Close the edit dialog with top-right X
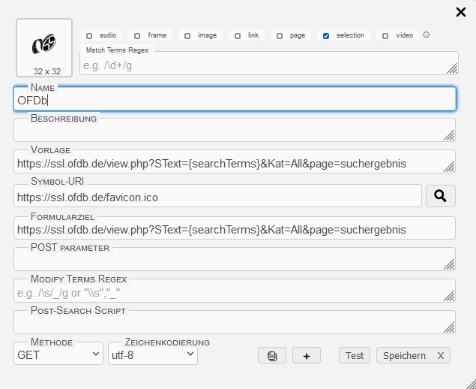The height and width of the screenshot is (389, 476). coord(461,11)
